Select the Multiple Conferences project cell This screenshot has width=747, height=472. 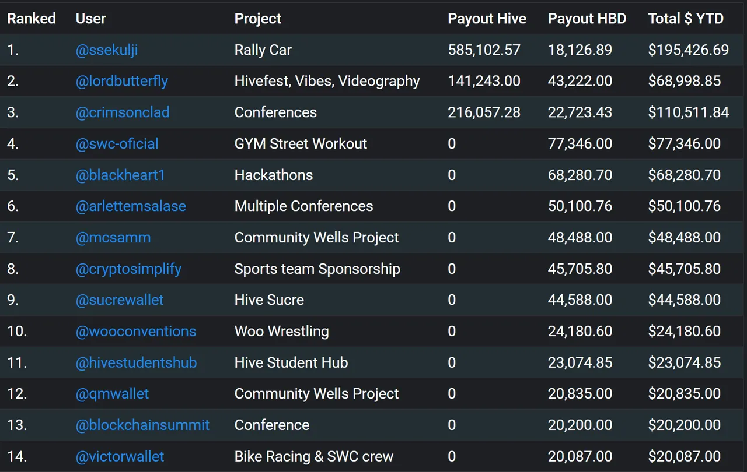pyautogui.click(x=304, y=206)
